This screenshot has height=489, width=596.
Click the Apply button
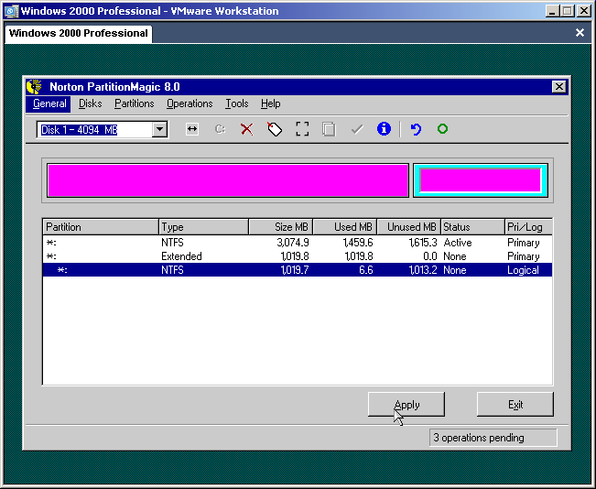(406, 405)
